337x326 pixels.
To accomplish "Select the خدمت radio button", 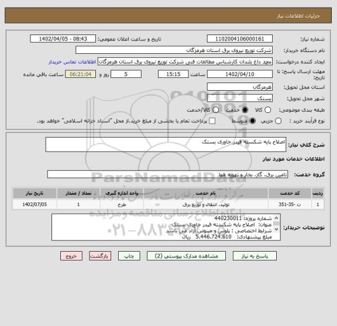I will [x=245, y=110].
